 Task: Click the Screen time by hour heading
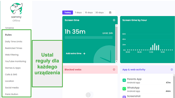(x=135, y=20)
